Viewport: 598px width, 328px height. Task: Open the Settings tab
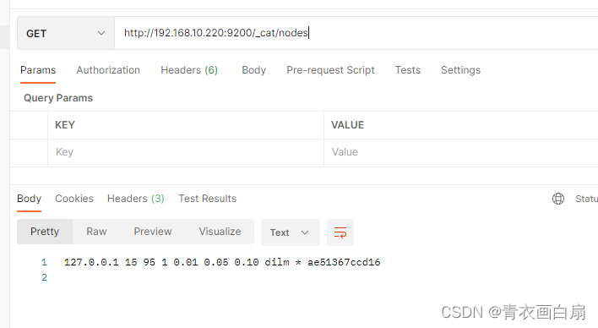[x=460, y=70]
